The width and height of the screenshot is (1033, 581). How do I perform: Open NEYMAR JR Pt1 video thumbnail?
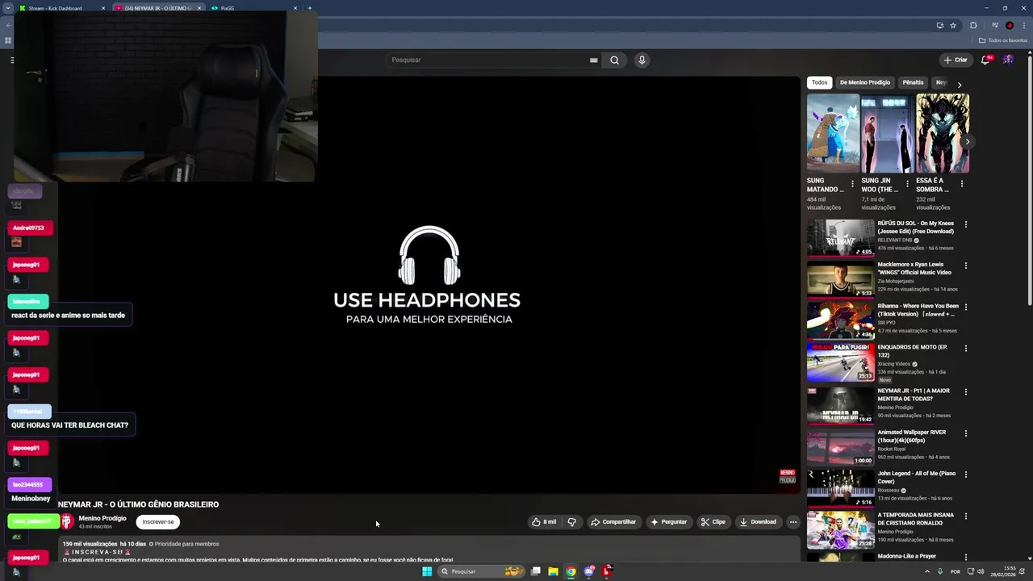point(841,405)
